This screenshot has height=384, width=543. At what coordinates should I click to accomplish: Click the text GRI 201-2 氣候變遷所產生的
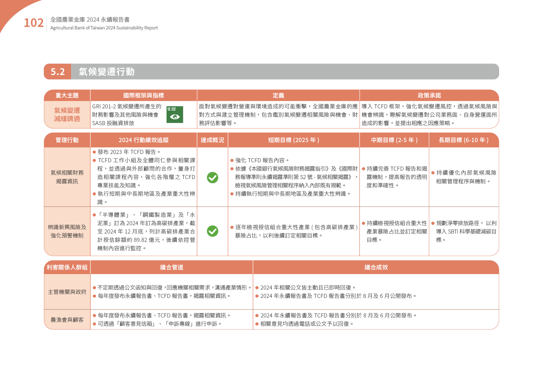click(127, 106)
